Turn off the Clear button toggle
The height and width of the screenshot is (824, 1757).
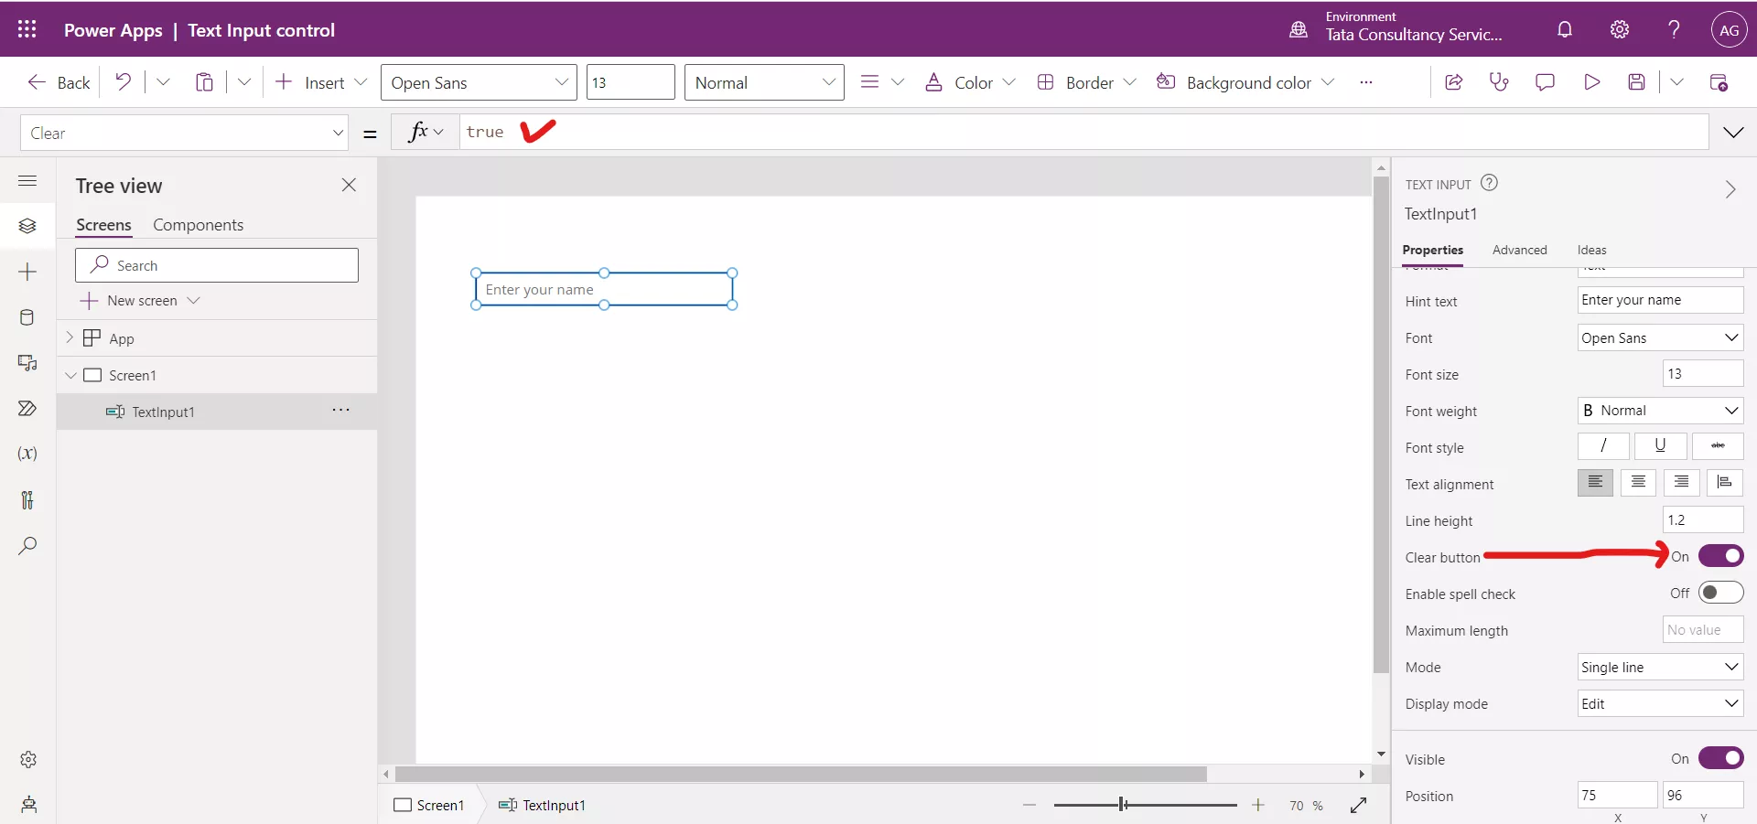[1720, 556]
